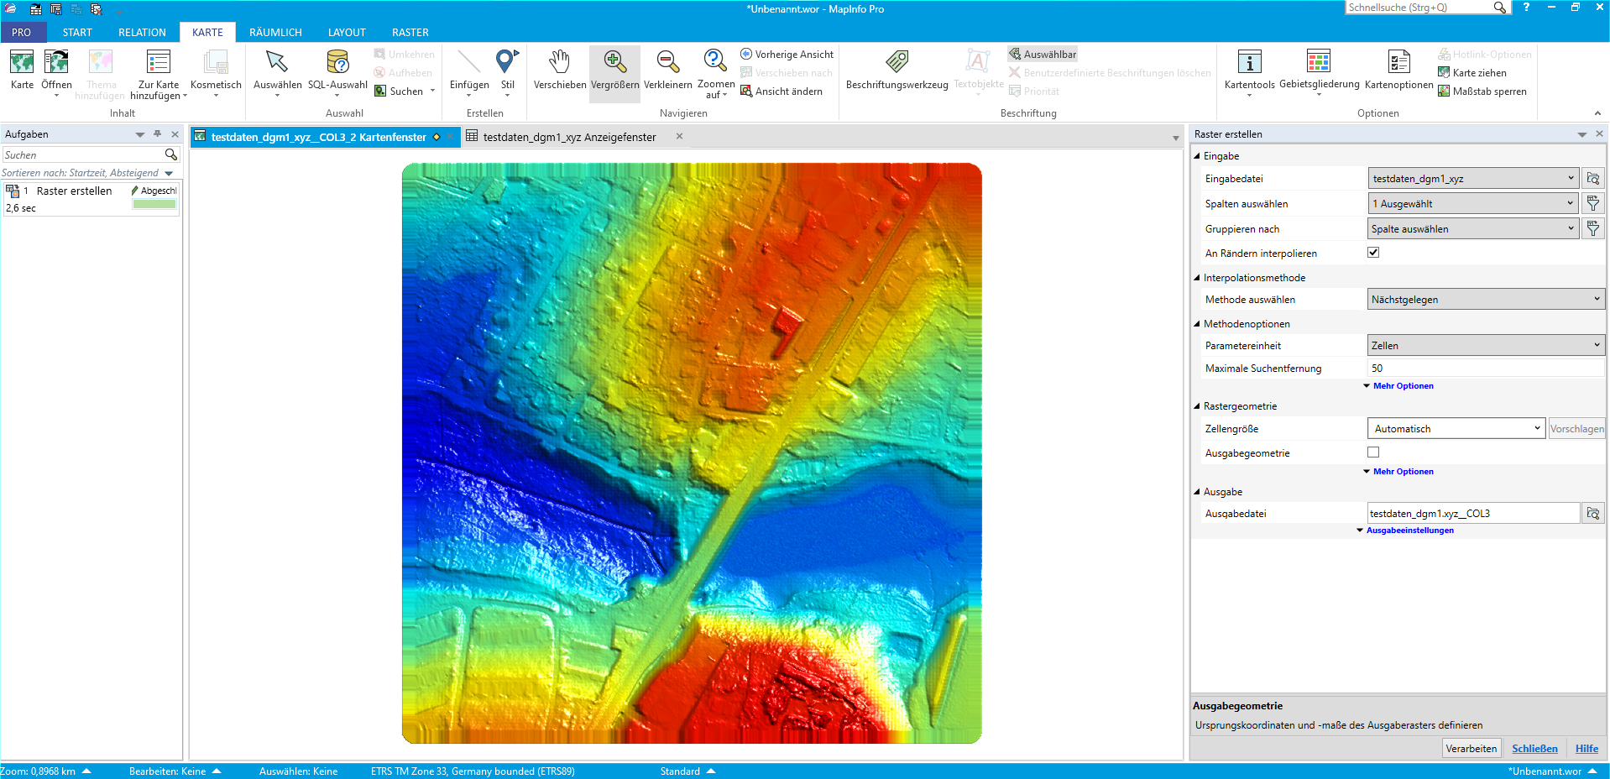
Task: Switch to the START ribbon tab
Action: point(77,32)
